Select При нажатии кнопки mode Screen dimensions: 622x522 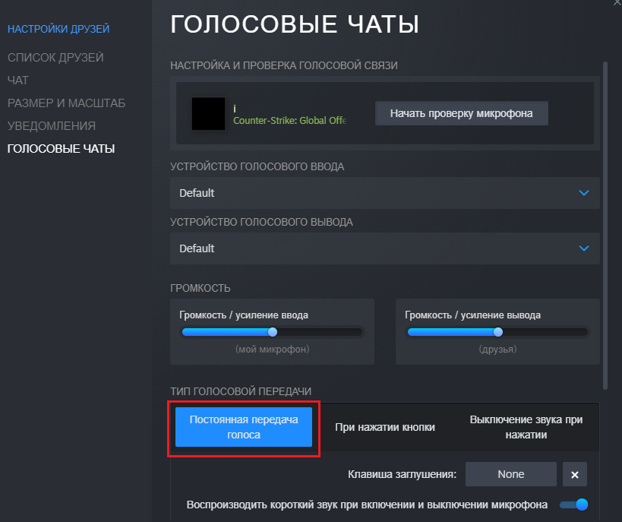pyautogui.click(x=385, y=427)
